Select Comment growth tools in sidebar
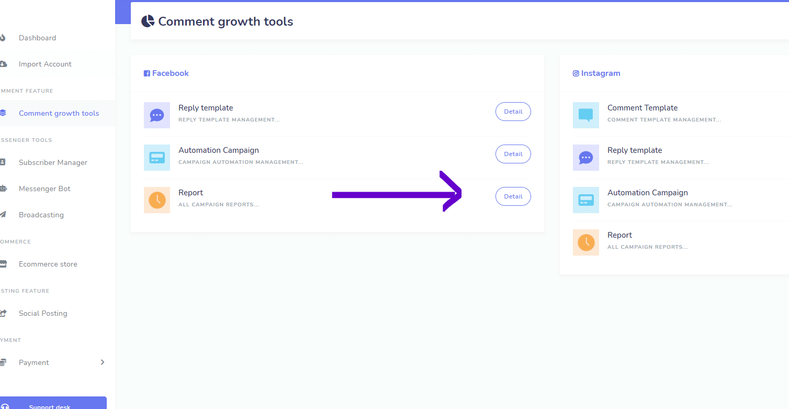The image size is (789, 409). 59,113
